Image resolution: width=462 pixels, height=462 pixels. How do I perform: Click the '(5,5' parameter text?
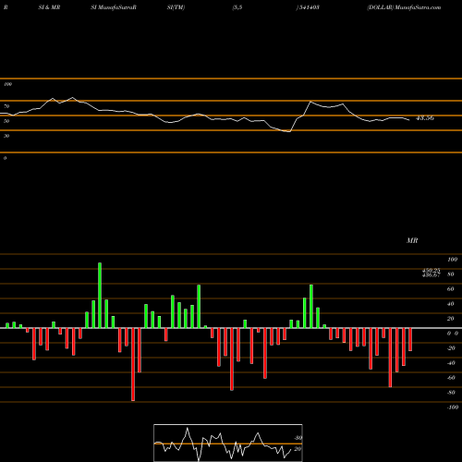pos(237,7)
